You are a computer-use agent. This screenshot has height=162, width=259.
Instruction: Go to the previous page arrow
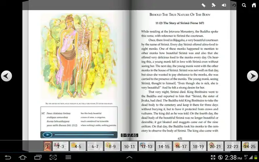click(6, 76)
